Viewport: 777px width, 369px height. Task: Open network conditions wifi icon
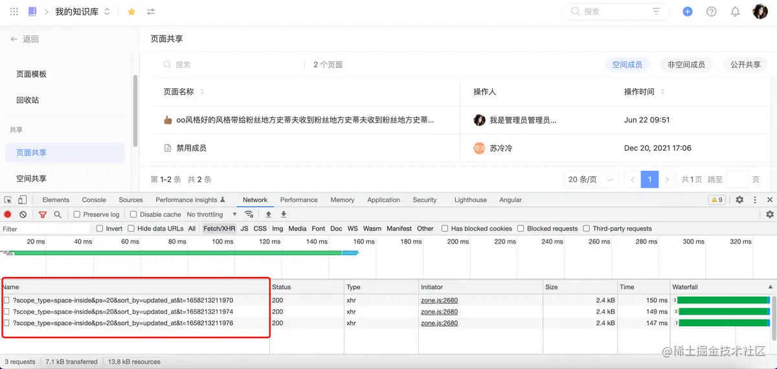pos(249,214)
